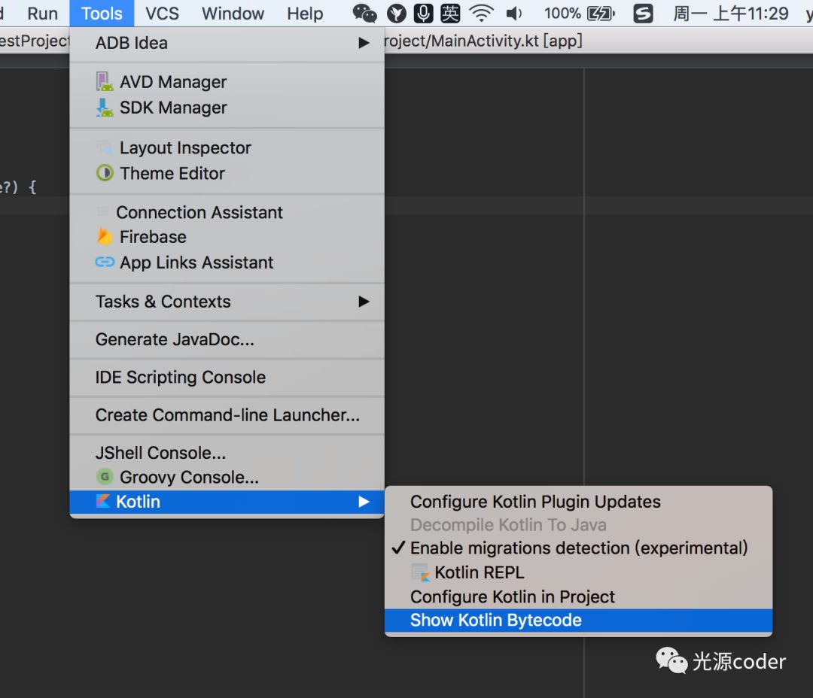Select Decompile Kotlin To Java
The height and width of the screenshot is (698, 813).
click(579, 525)
